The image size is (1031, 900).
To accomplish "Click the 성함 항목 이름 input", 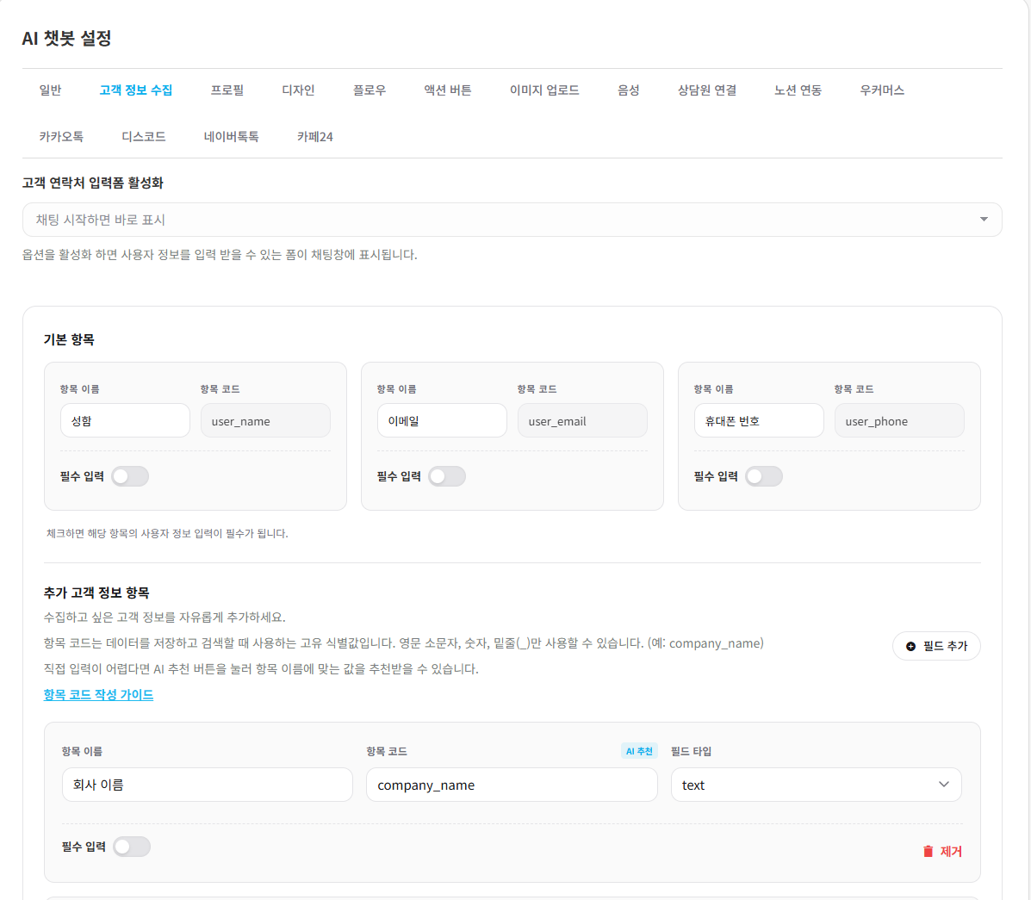I will tap(125, 421).
